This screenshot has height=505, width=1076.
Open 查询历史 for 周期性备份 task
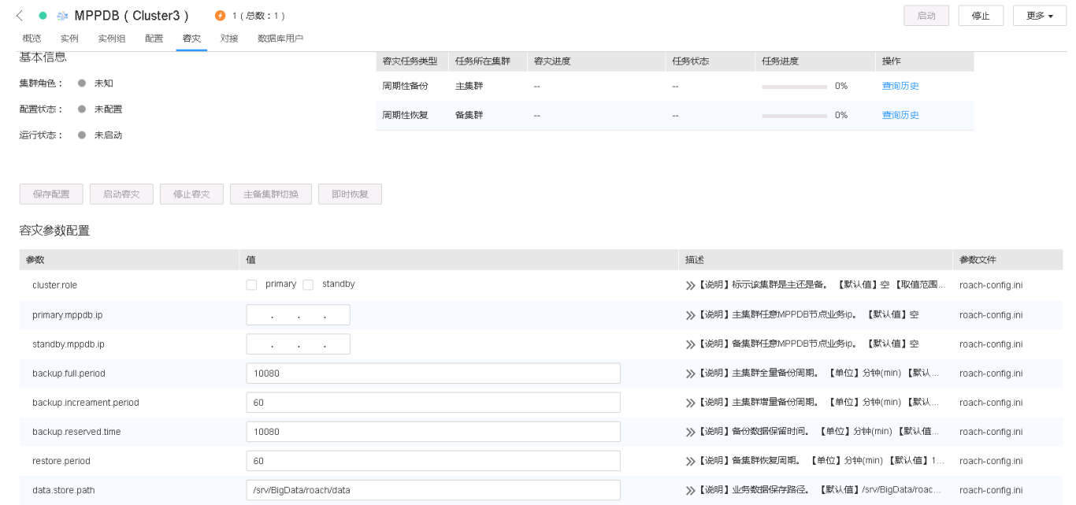click(x=900, y=86)
